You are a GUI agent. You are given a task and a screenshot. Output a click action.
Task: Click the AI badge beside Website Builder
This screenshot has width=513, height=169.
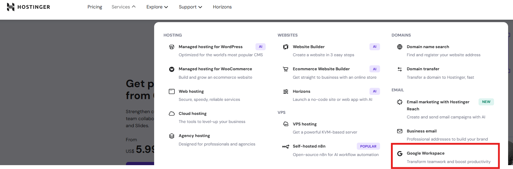click(375, 47)
